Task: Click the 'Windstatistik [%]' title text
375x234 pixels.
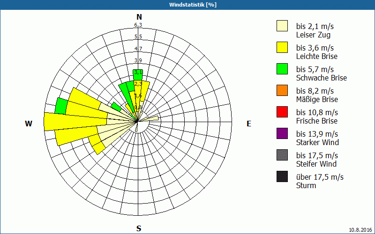Action: click(193, 5)
